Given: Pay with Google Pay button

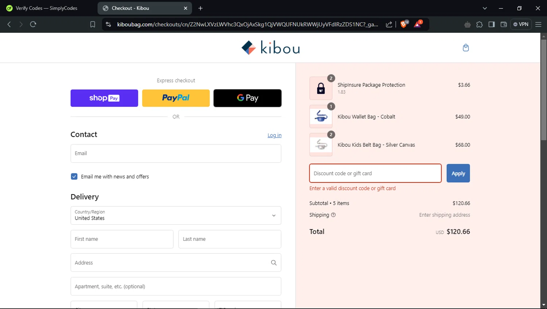Looking at the screenshot, I should click(x=247, y=98).
